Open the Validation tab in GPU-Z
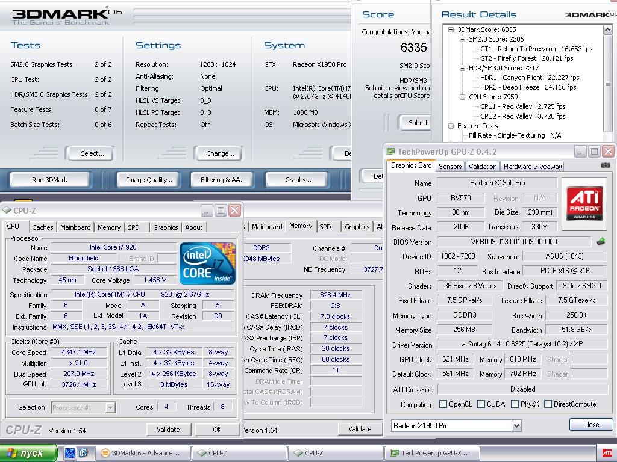Image resolution: width=617 pixels, height=462 pixels. (483, 167)
